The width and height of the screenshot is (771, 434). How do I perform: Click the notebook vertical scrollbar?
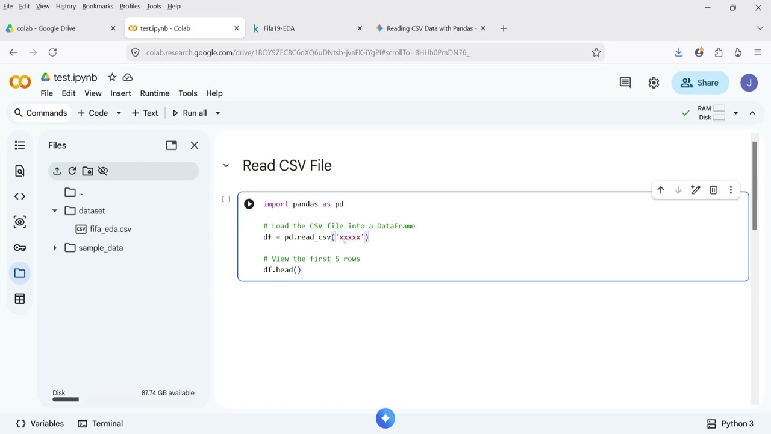point(755,186)
